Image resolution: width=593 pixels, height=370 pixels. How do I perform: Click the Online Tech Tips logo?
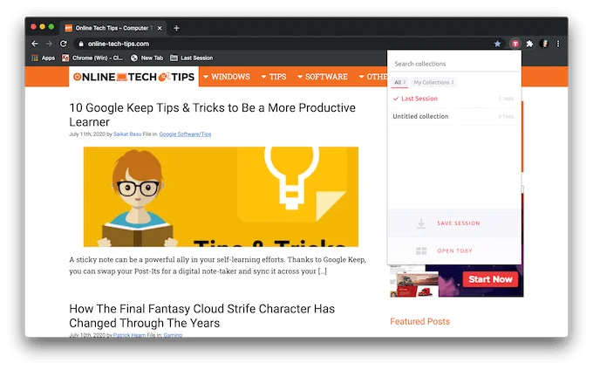133,77
